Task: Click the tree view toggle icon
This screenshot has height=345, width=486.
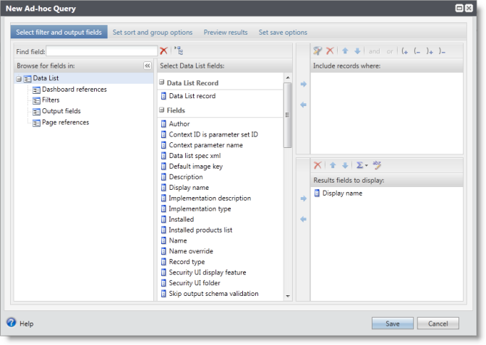Action: (x=179, y=51)
